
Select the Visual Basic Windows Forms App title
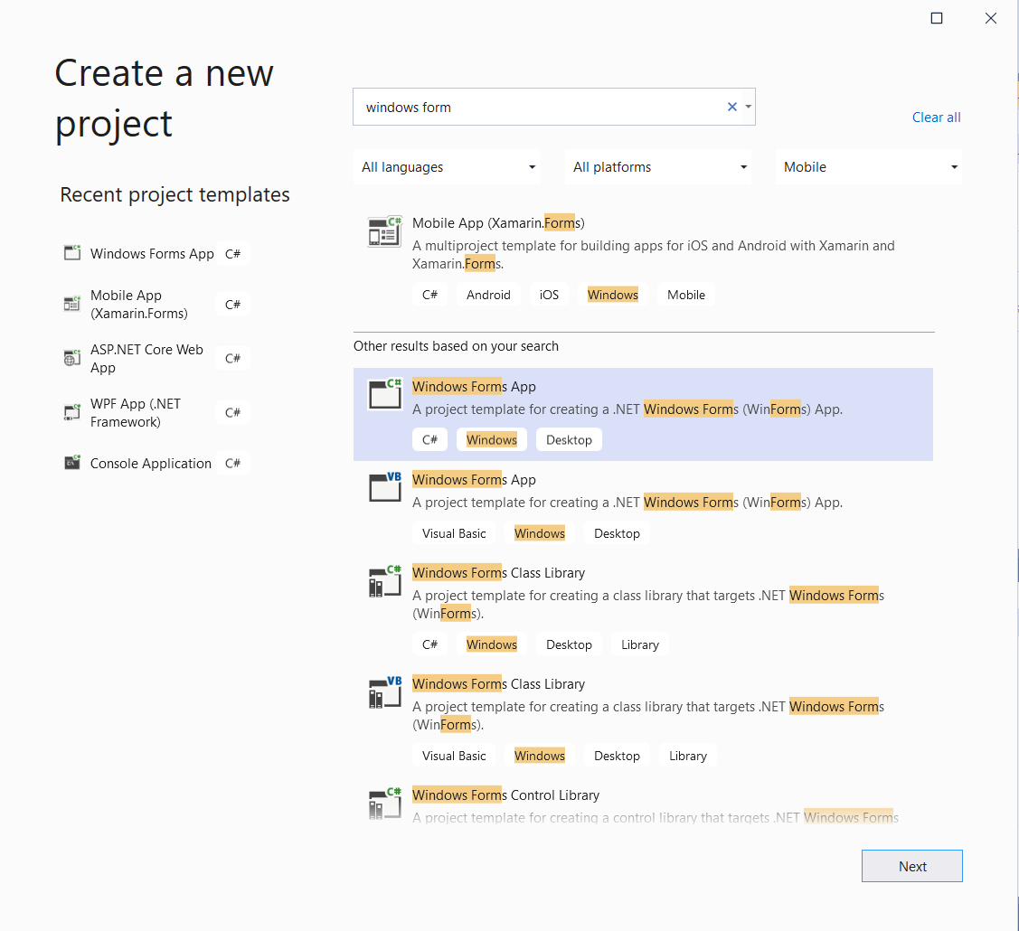pyautogui.click(x=474, y=479)
